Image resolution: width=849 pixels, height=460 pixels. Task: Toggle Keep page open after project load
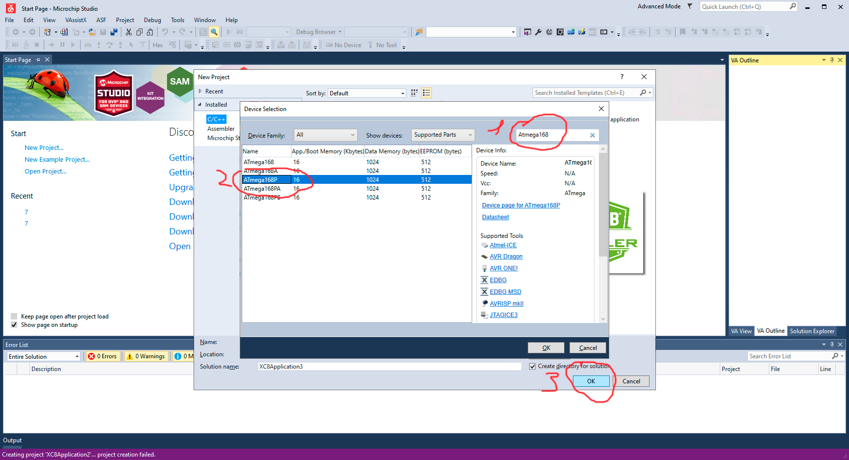coord(14,316)
